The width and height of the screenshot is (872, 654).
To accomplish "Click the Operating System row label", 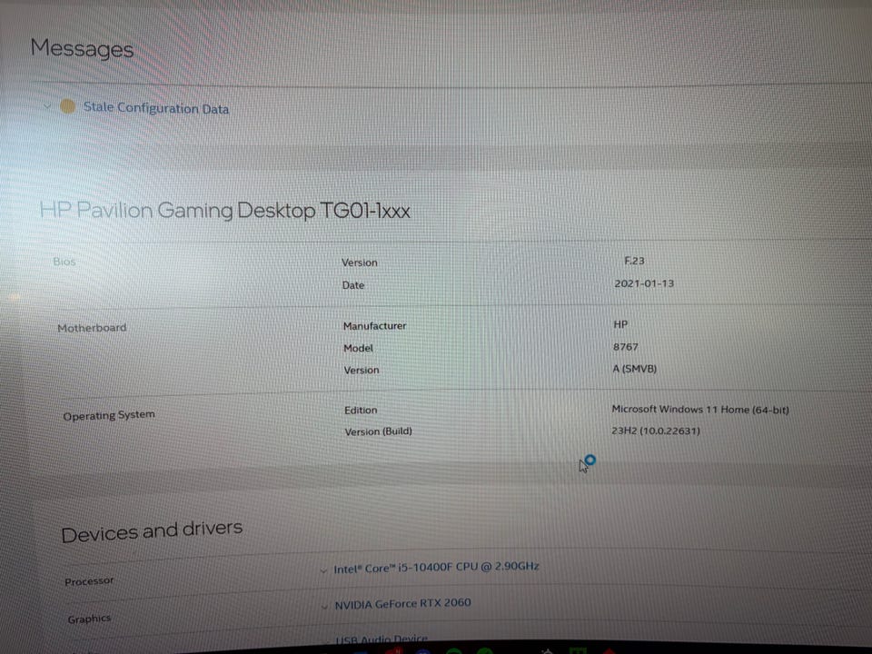I will click(x=109, y=415).
